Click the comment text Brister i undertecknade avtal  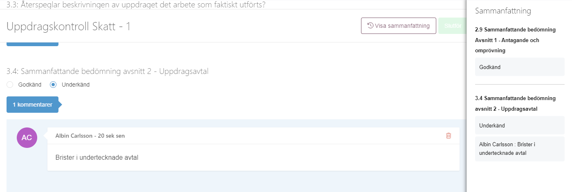click(97, 157)
